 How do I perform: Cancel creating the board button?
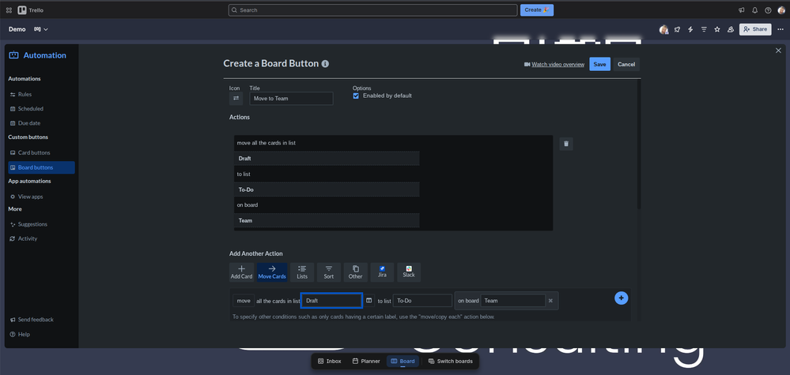coord(626,64)
